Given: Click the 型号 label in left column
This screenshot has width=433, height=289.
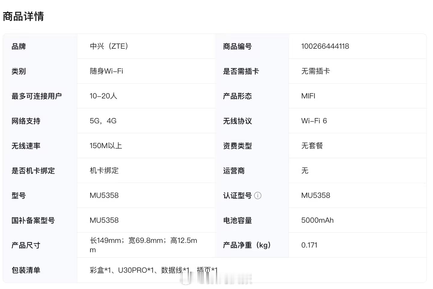Looking at the screenshot, I should (19, 196).
